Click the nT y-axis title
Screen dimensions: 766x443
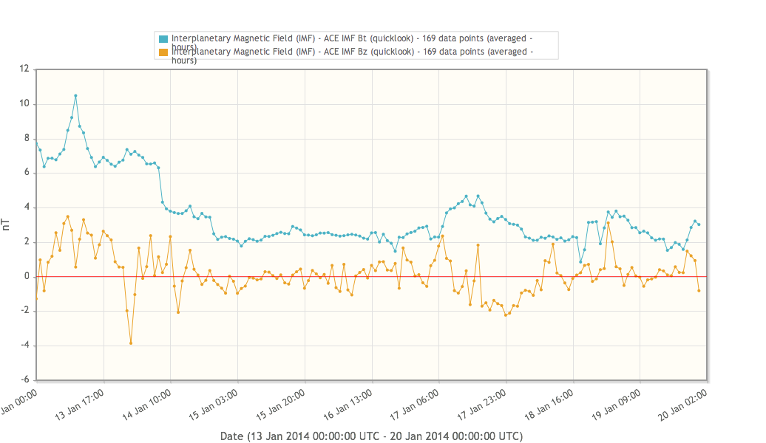point(7,224)
